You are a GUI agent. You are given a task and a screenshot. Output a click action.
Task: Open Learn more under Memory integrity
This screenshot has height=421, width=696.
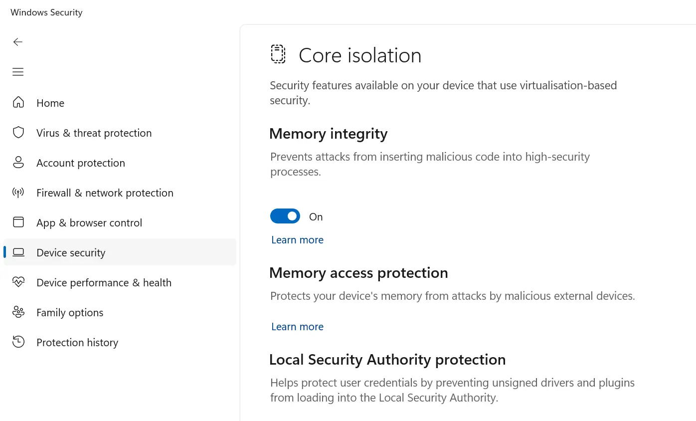pyautogui.click(x=297, y=239)
